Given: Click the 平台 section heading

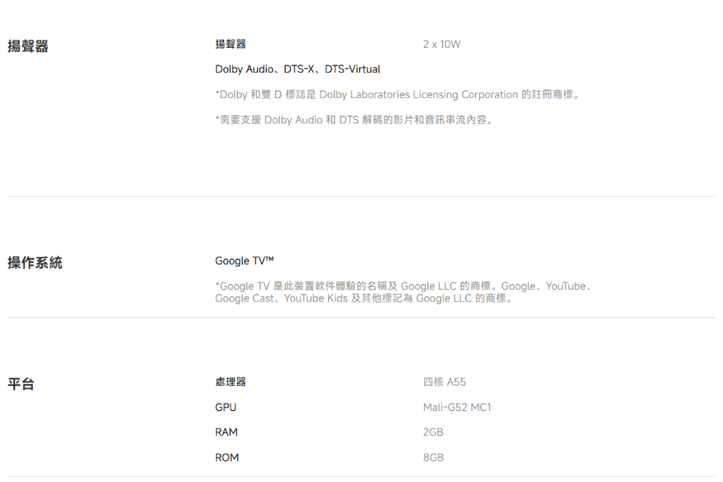Looking at the screenshot, I should point(21,384).
